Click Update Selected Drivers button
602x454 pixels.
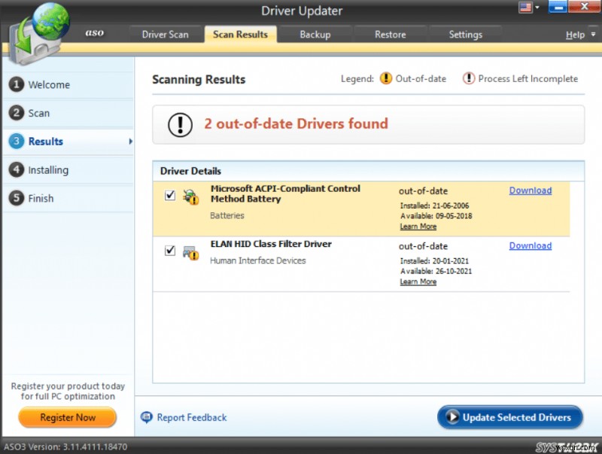(510, 417)
